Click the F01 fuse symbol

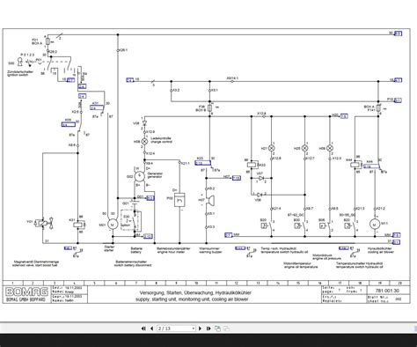(x=48, y=41)
